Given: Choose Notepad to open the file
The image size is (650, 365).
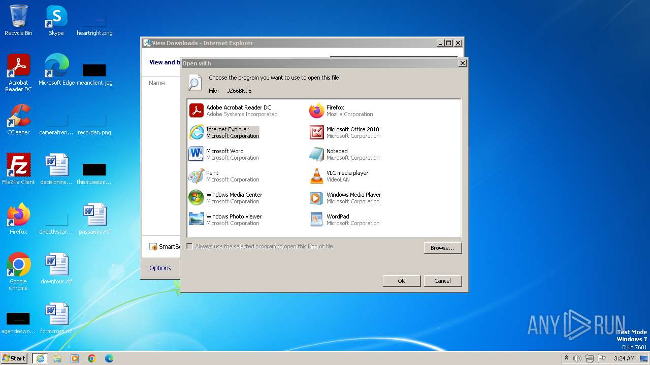Looking at the screenshot, I should tap(345, 154).
